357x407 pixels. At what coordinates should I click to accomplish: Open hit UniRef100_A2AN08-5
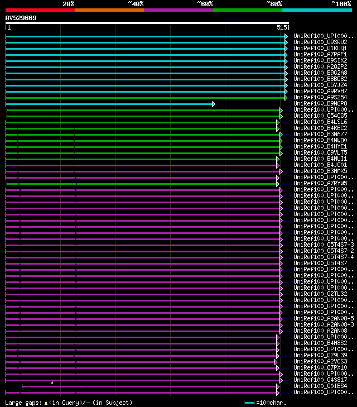[324, 318]
